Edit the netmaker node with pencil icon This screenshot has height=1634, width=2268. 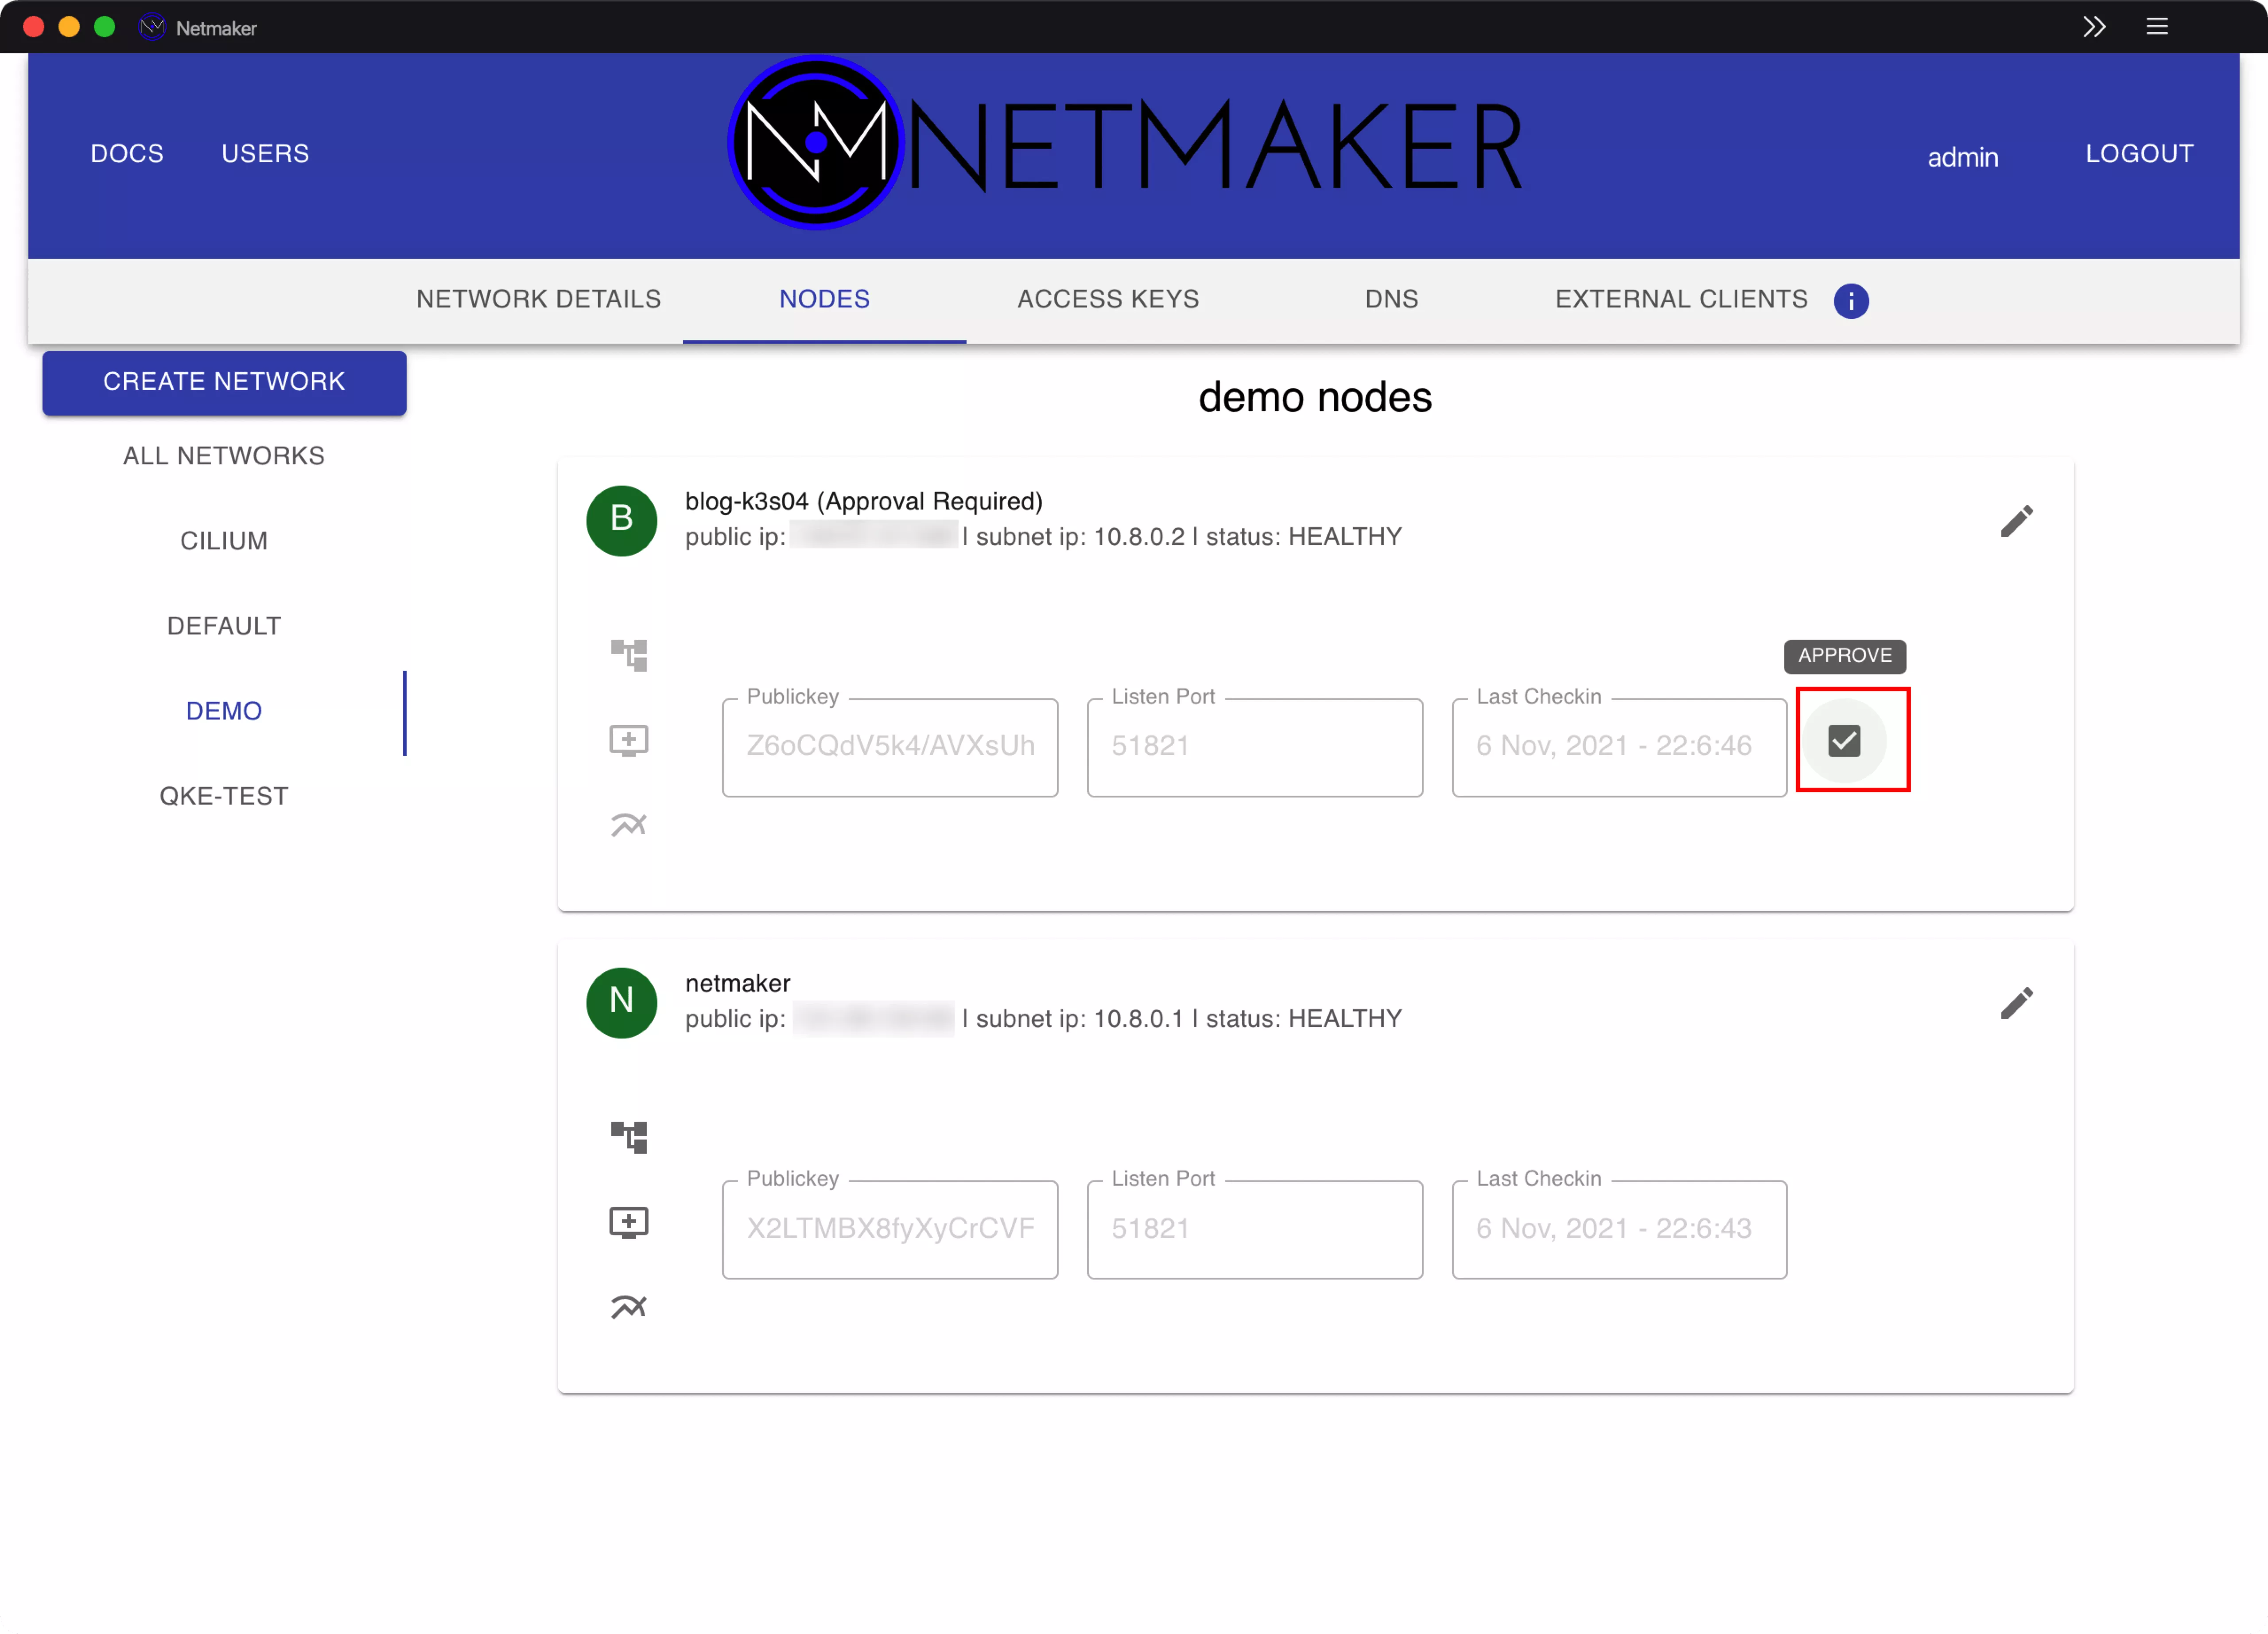click(2017, 1002)
